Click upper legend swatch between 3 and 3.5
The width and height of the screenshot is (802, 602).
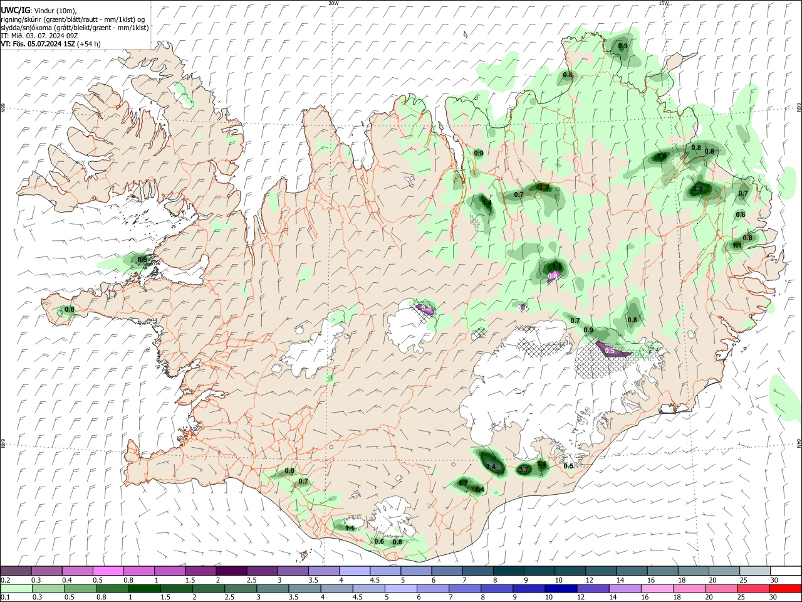(x=293, y=571)
